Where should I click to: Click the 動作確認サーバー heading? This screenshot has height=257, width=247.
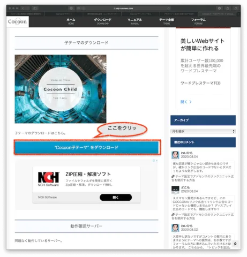click(x=86, y=226)
